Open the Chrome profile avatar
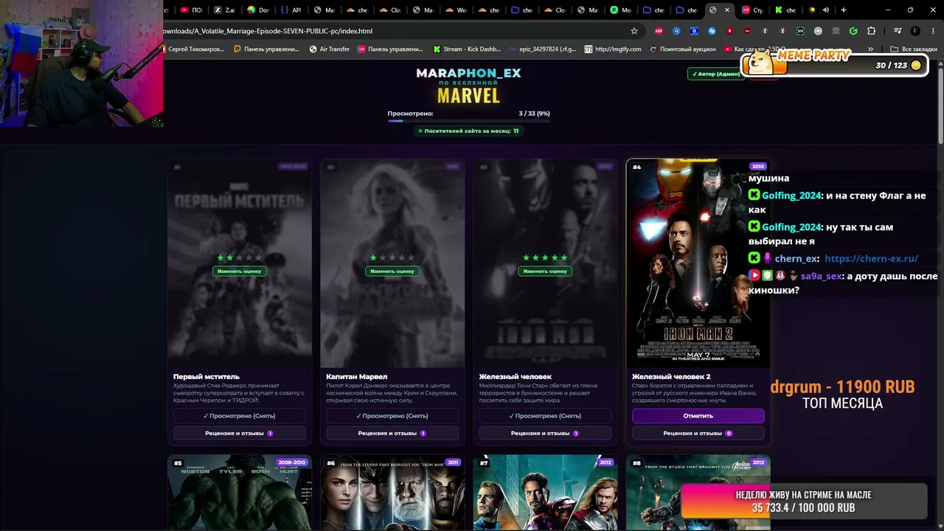This screenshot has width=944, height=531. (x=915, y=31)
